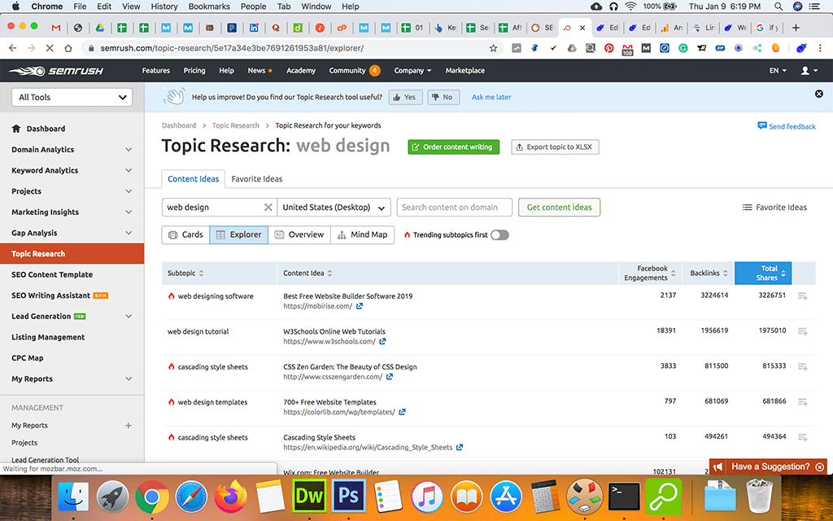Viewport: 833px width, 521px height.
Task: Click 'Have a Suggestion?' button
Action: click(x=768, y=466)
